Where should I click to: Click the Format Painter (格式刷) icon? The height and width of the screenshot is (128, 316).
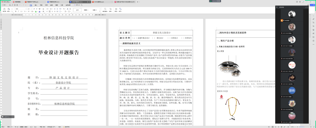click(4, 9)
